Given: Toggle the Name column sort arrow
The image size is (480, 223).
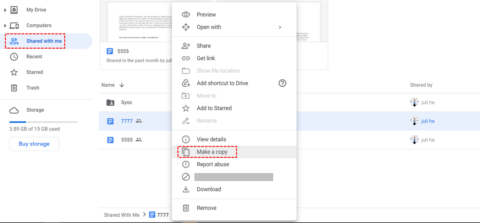Looking at the screenshot, I should click(122, 85).
